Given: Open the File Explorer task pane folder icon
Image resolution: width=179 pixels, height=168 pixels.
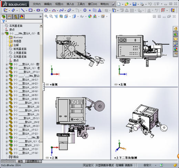Looking at the screenshot, I should point(176,39).
